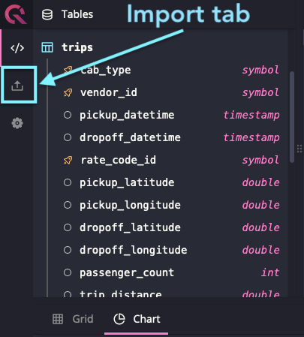Click the Grid view icon
Viewport: 304px width, 337px height.
tap(58, 319)
